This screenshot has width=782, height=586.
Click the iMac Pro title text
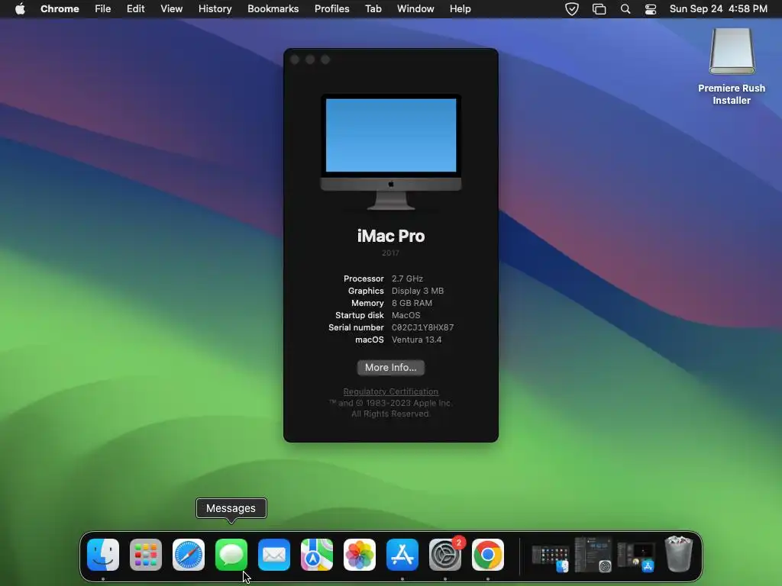click(391, 236)
